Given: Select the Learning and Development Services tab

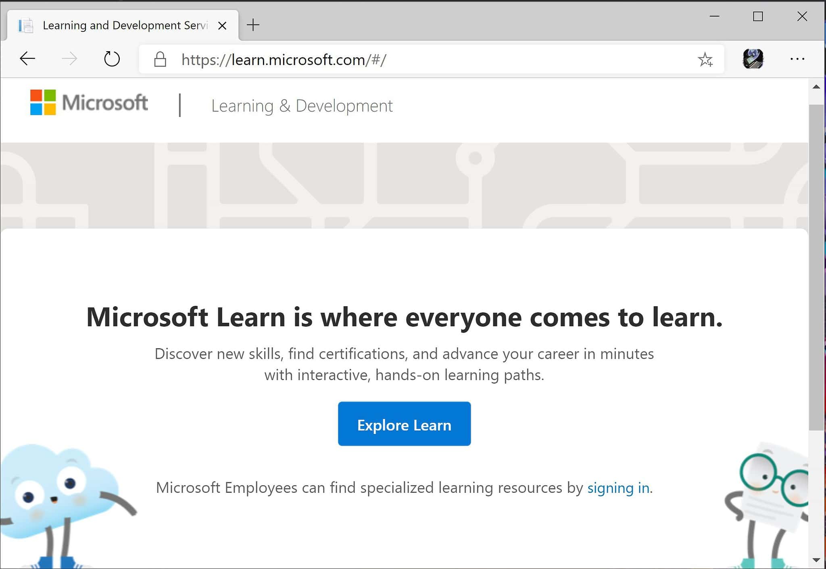Looking at the screenshot, I should (121, 25).
